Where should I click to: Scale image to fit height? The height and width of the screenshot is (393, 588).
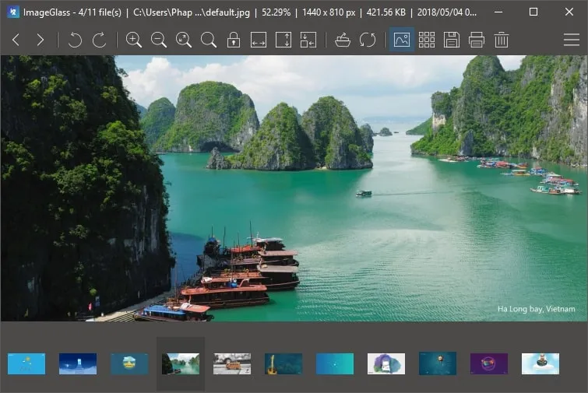click(x=283, y=40)
